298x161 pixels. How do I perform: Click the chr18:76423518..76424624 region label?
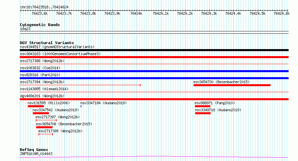(x=44, y=7)
